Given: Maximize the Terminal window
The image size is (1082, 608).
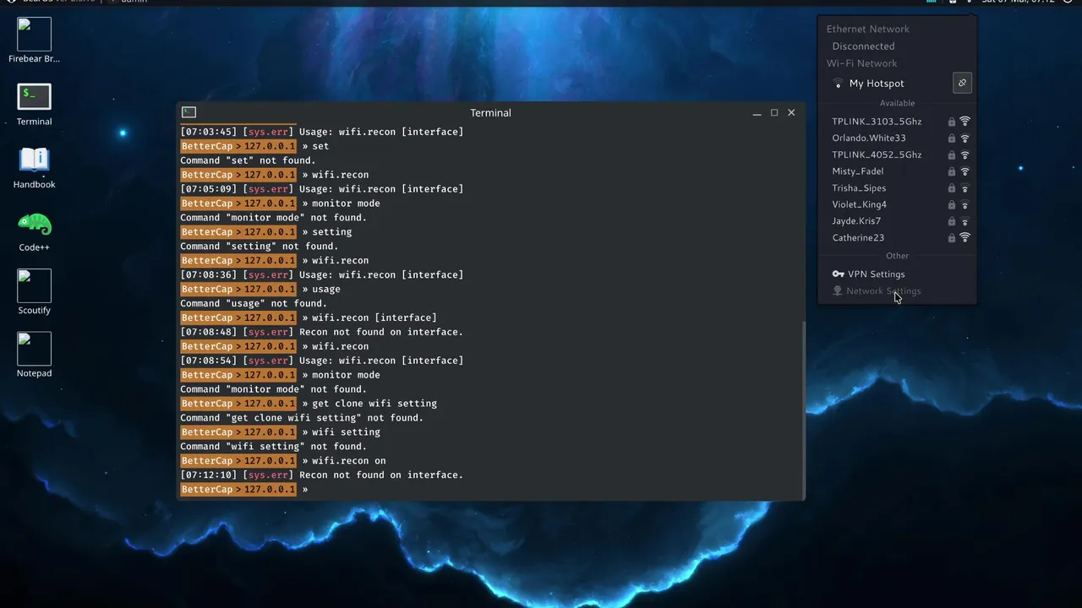Looking at the screenshot, I should click(773, 112).
